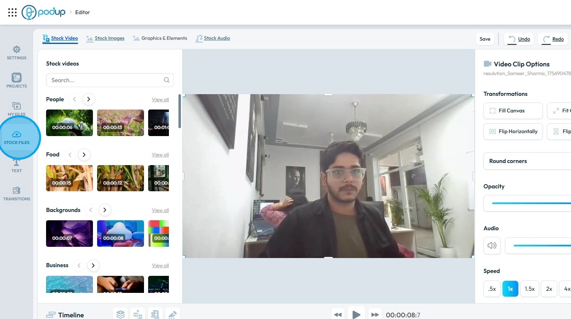Show next Food videos
The image size is (571, 319).
click(x=84, y=155)
